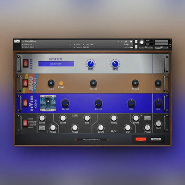Close the Core Micro instrument
Viewport: 185px width, 185px height.
click(170, 40)
